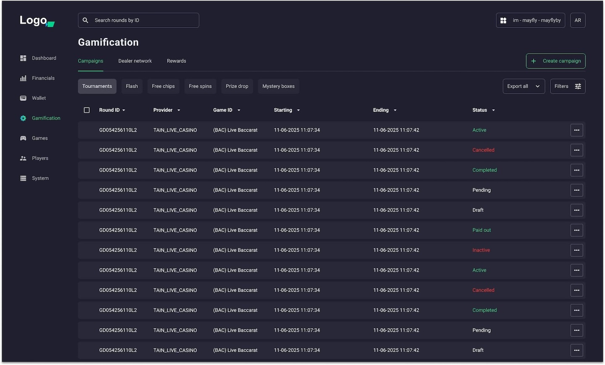Click the Dashboard icon in sidebar

point(23,58)
